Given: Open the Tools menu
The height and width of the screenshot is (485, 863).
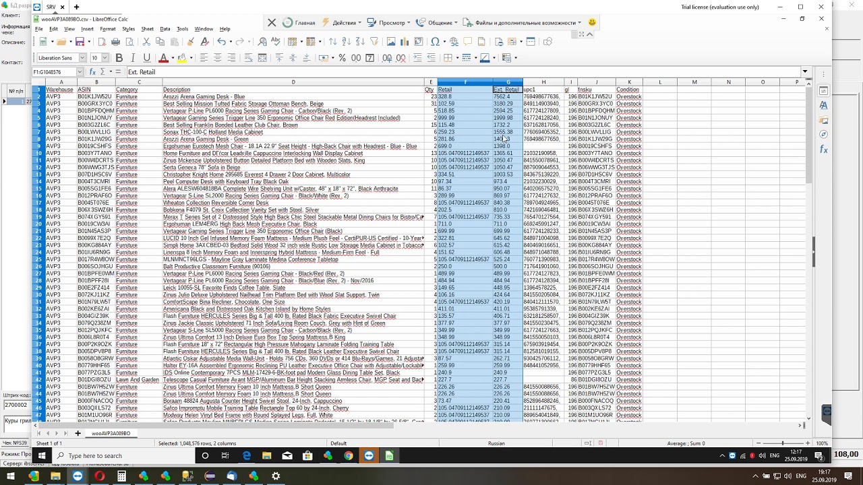Looking at the screenshot, I should 183,29.
